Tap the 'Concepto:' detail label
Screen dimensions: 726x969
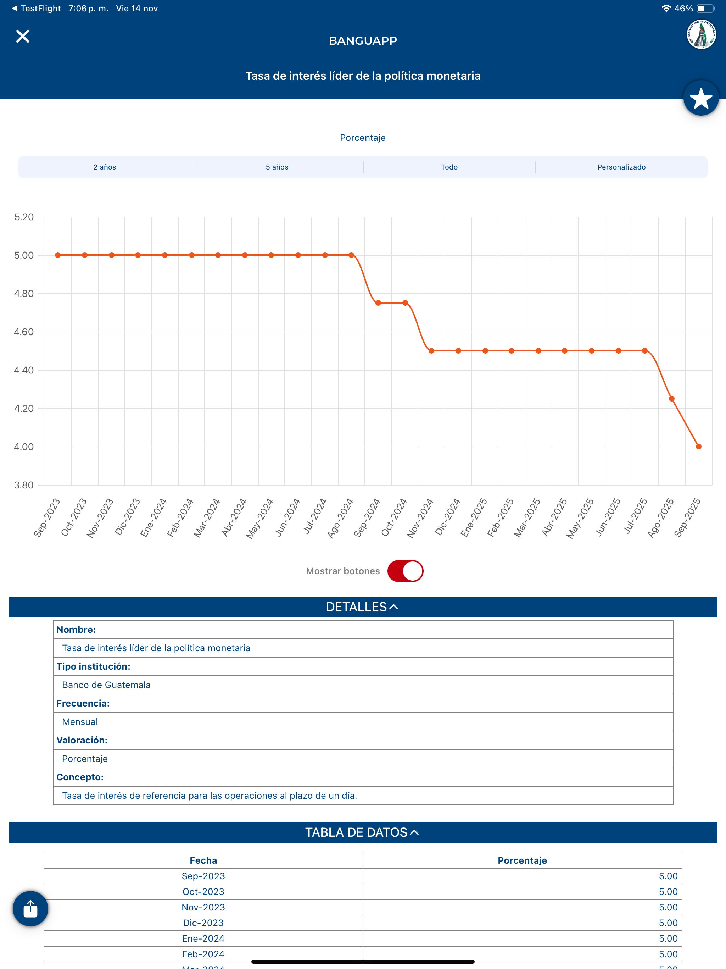[x=80, y=777]
